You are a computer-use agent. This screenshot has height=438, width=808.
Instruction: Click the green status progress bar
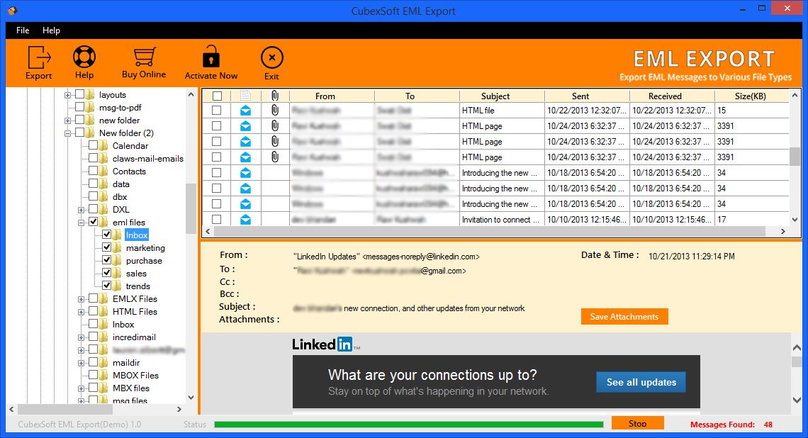point(409,425)
